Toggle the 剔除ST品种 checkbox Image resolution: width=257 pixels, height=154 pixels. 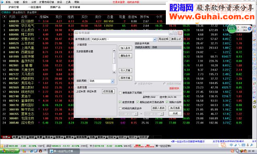click(167, 102)
